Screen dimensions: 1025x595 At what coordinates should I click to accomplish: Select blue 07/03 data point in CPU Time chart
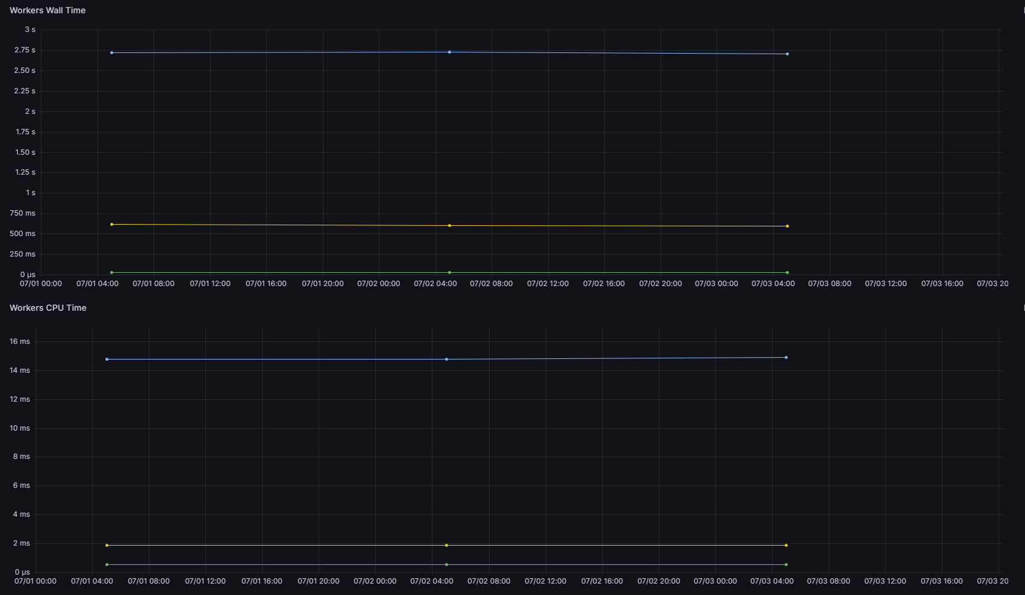coord(786,358)
